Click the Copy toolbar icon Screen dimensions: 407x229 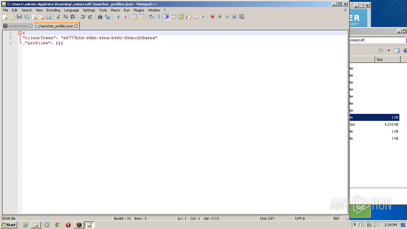66,17
